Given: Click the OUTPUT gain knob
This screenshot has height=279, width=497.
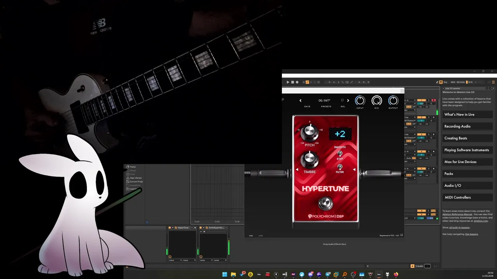Looking at the screenshot, I should pos(393,101).
